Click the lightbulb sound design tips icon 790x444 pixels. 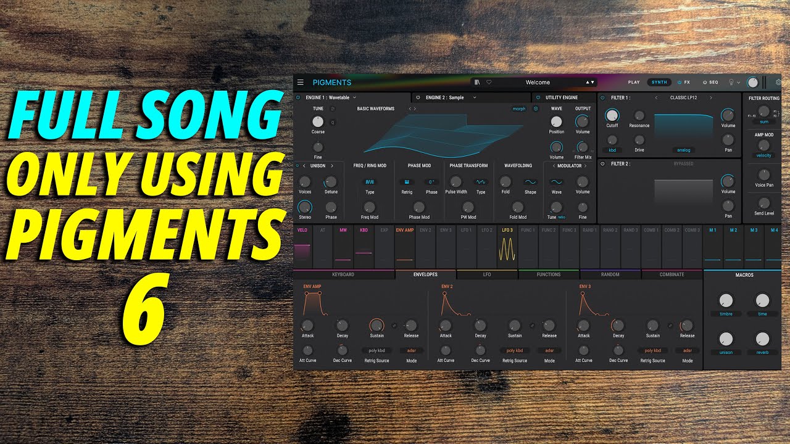732,82
